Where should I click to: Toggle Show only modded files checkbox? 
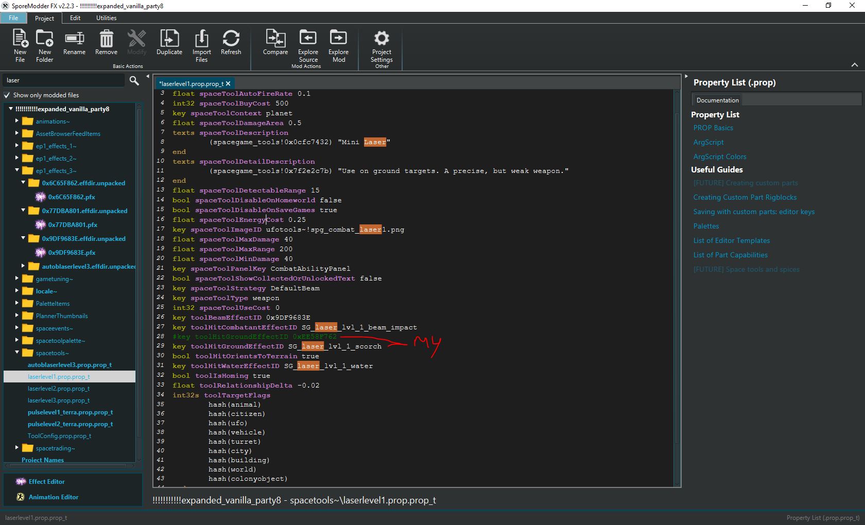point(7,95)
